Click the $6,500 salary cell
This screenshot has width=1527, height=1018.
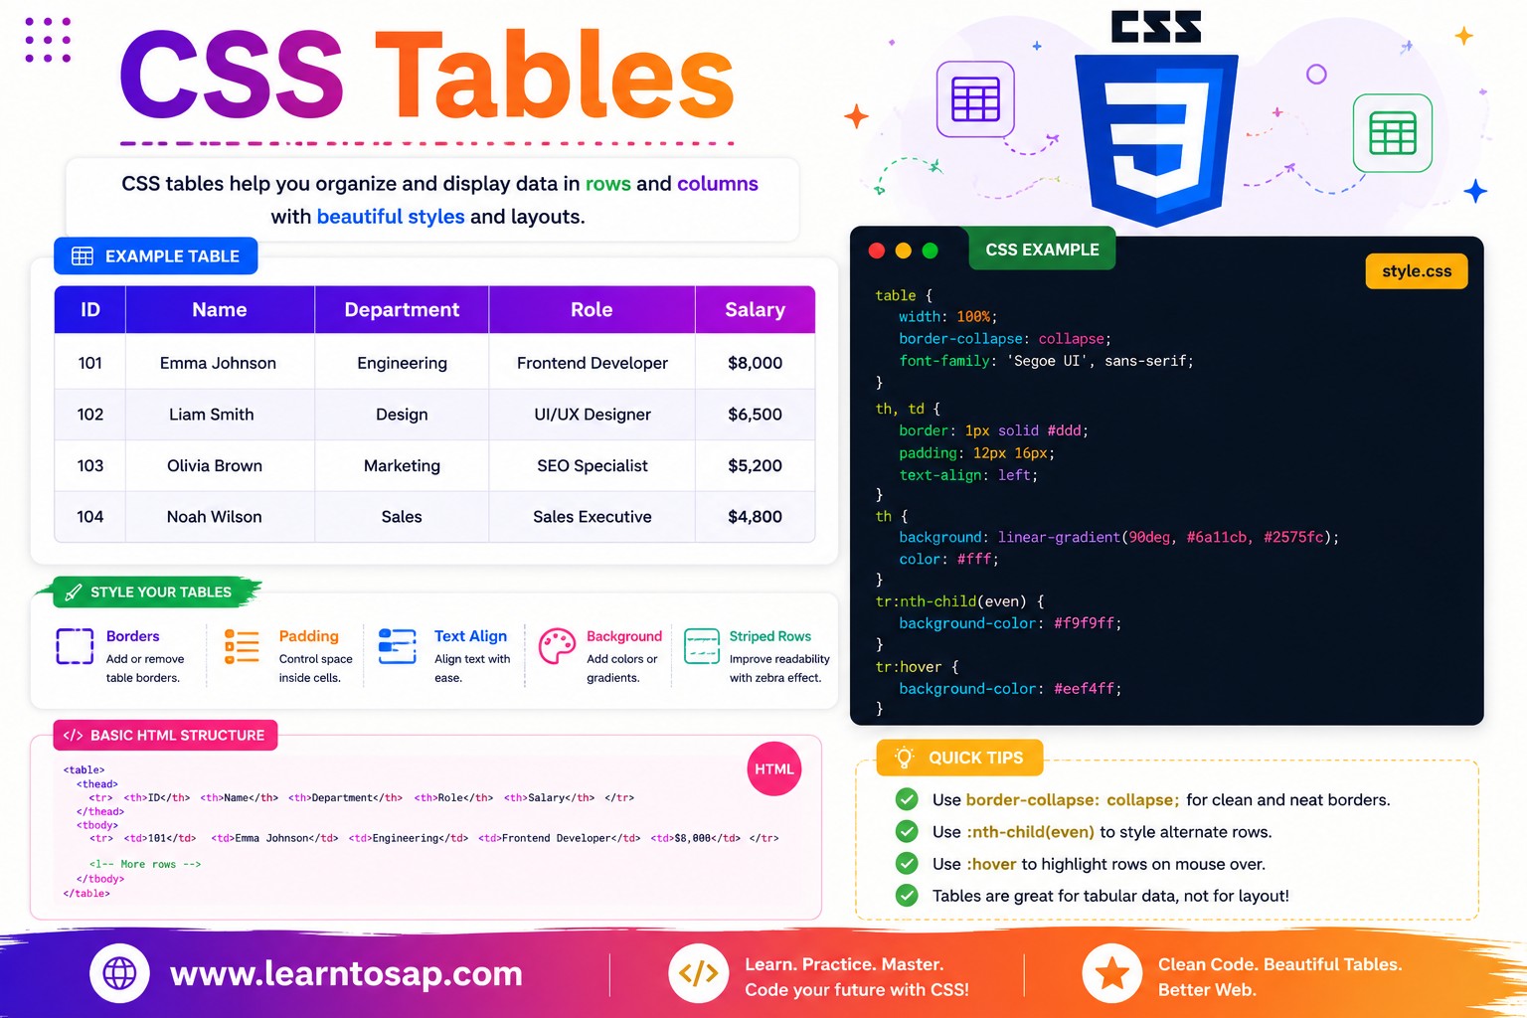tap(755, 415)
